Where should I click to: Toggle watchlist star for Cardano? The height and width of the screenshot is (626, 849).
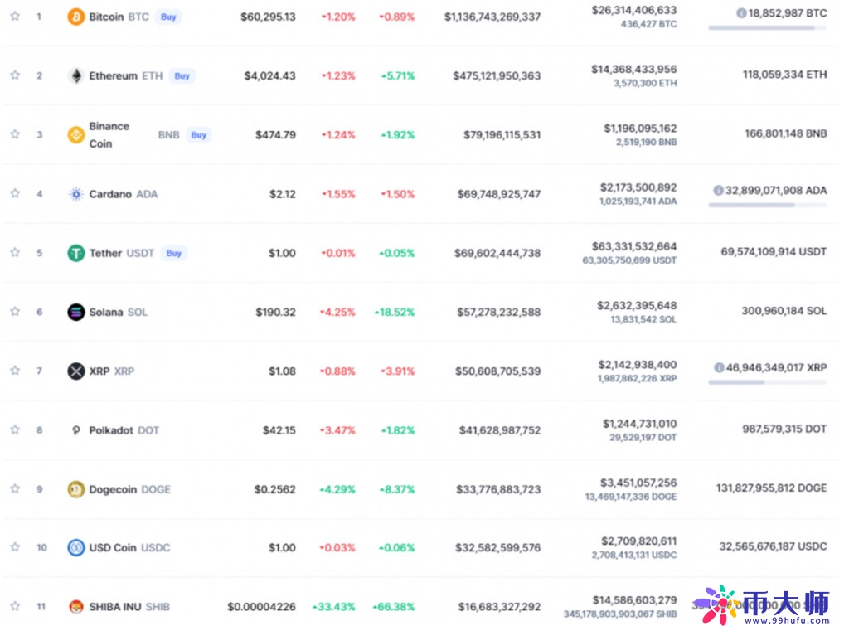(x=15, y=193)
